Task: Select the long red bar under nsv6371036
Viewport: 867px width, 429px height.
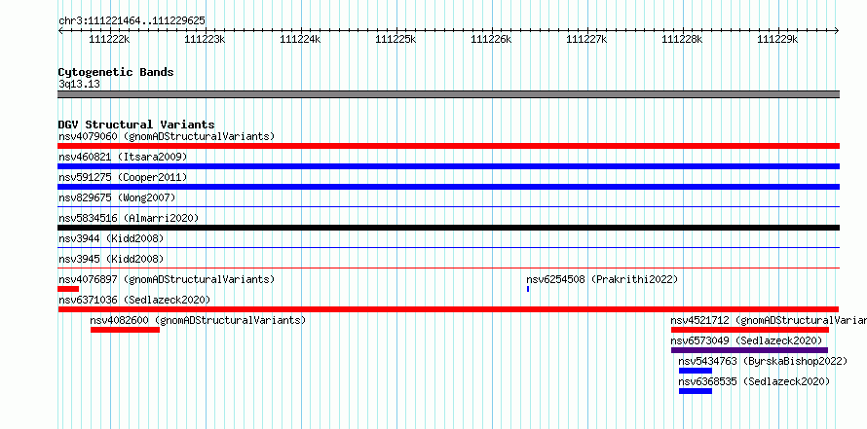Action: coord(448,309)
